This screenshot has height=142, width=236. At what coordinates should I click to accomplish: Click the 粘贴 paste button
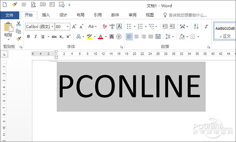[x=8, y=30]
